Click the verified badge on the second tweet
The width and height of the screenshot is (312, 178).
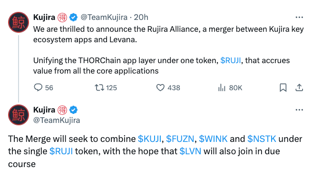73,110
